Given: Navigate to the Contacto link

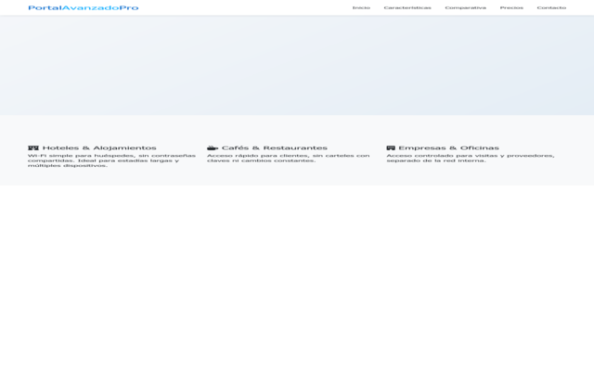Looking at the screenshot, I should [551, 7].
